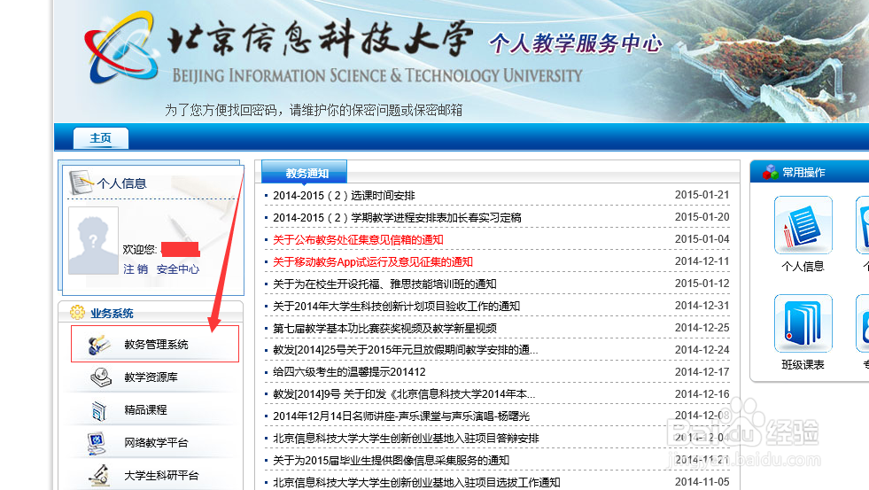The image size is (869, 490).
Task: Open notice 学期教学进程安排表加长春实习定稿
Action: pos(397,218)
